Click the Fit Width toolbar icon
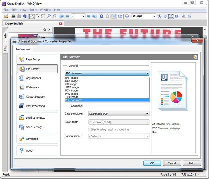 (x=177, y=16)
